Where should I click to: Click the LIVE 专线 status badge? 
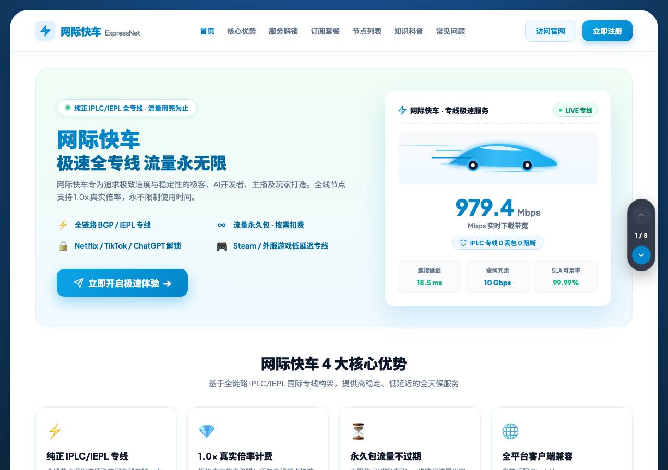coord(576,110)
